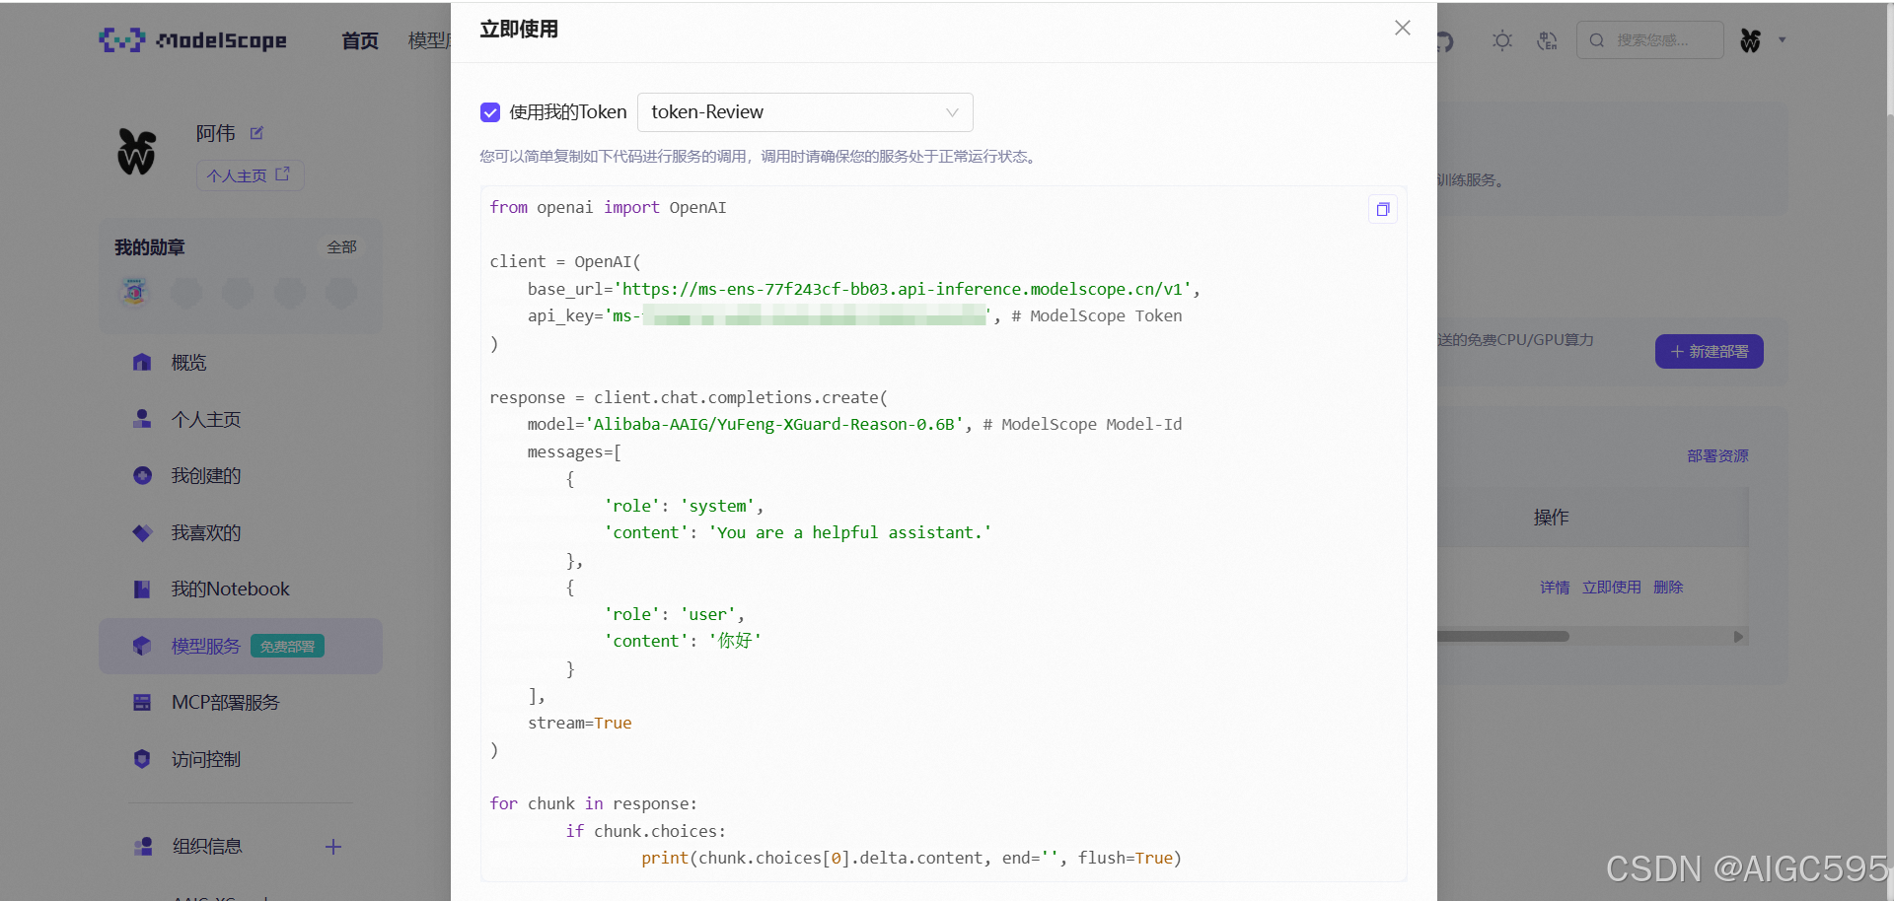Focus the site search field
Image resolution: width=1894 pixels, height=901 pixels.
1649,40
